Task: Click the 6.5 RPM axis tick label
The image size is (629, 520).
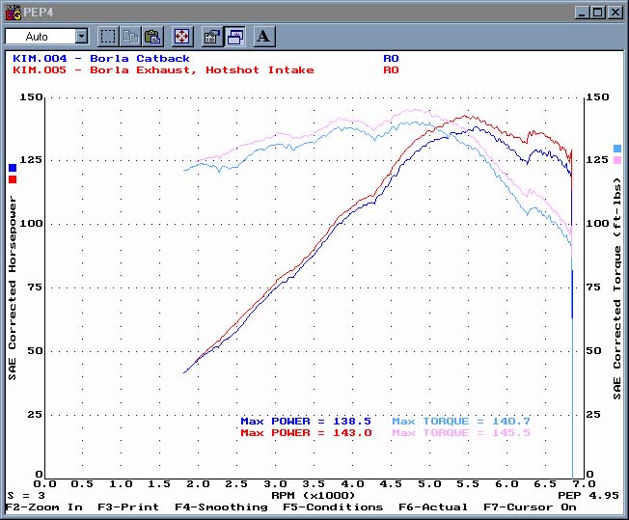Action: coord(545,484)
